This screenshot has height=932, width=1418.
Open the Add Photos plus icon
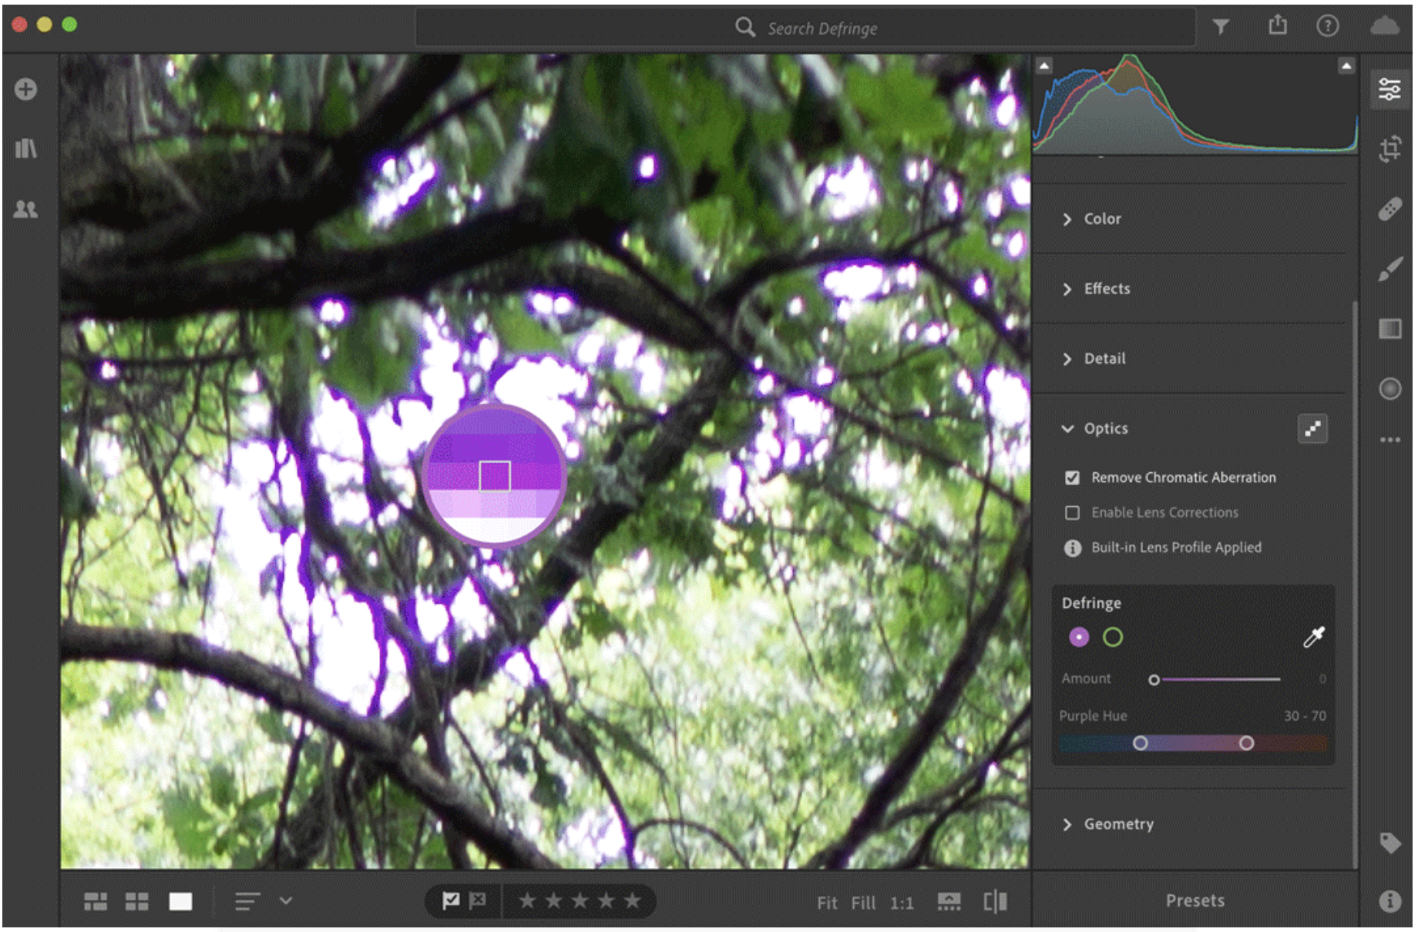click(25, 89)
